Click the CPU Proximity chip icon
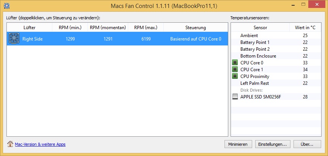The height and width of the screenshot is (156, 328). [x=235, y=76]
